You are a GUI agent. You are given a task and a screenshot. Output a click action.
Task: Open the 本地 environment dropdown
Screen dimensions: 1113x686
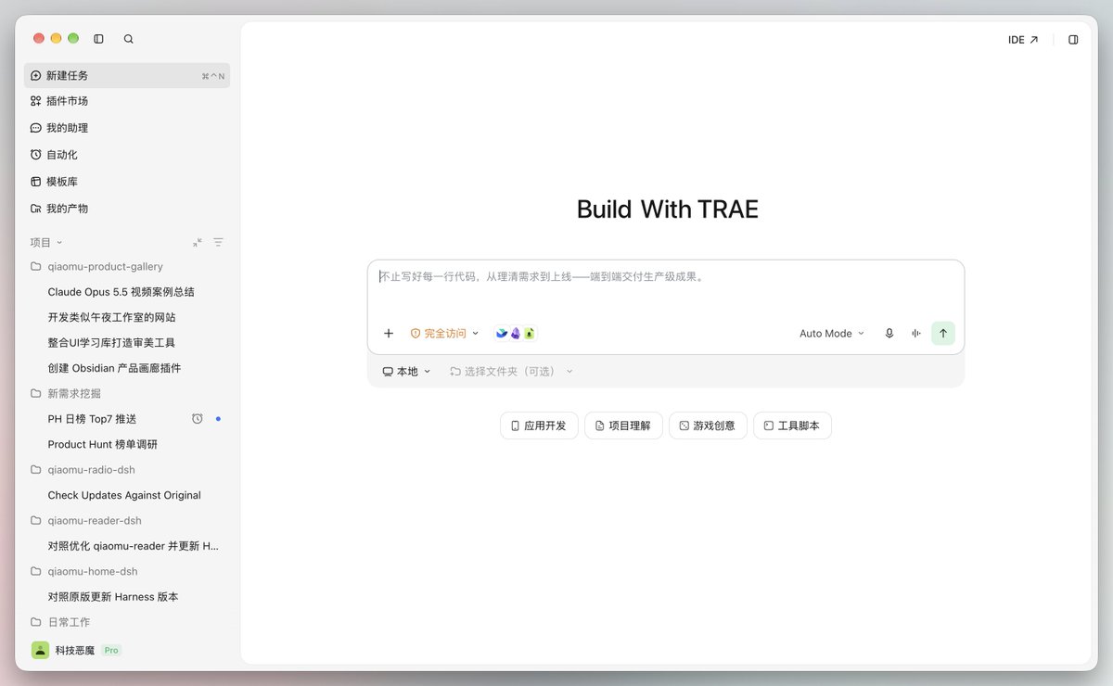tap(407, 372)
